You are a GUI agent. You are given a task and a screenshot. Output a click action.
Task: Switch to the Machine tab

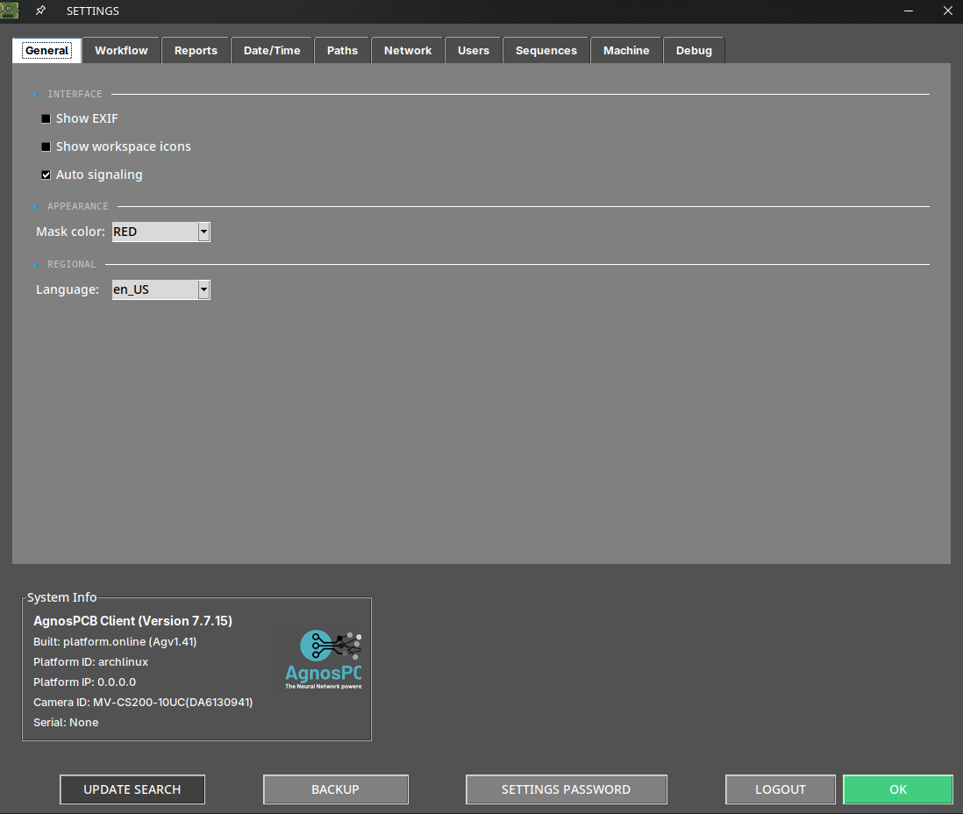626,50
